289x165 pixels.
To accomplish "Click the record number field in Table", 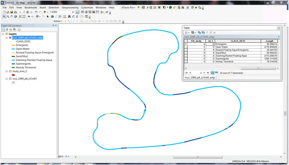I will click(198, 73).
